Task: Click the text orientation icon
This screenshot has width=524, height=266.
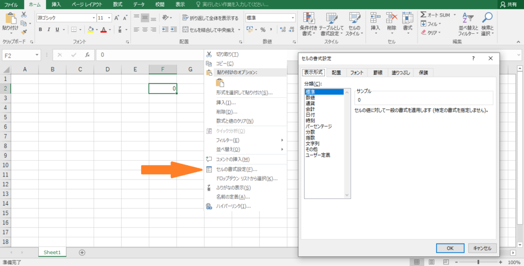Action: (x=166, y=18)
